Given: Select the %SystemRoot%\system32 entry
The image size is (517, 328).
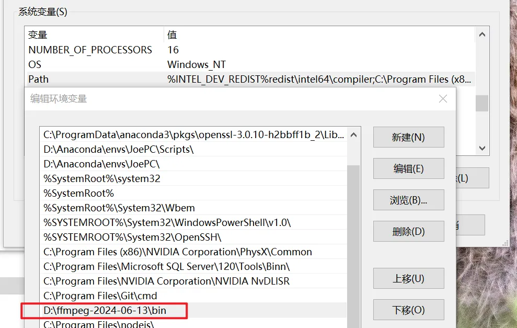Looking at the screenshot, I should click(193, 178).
